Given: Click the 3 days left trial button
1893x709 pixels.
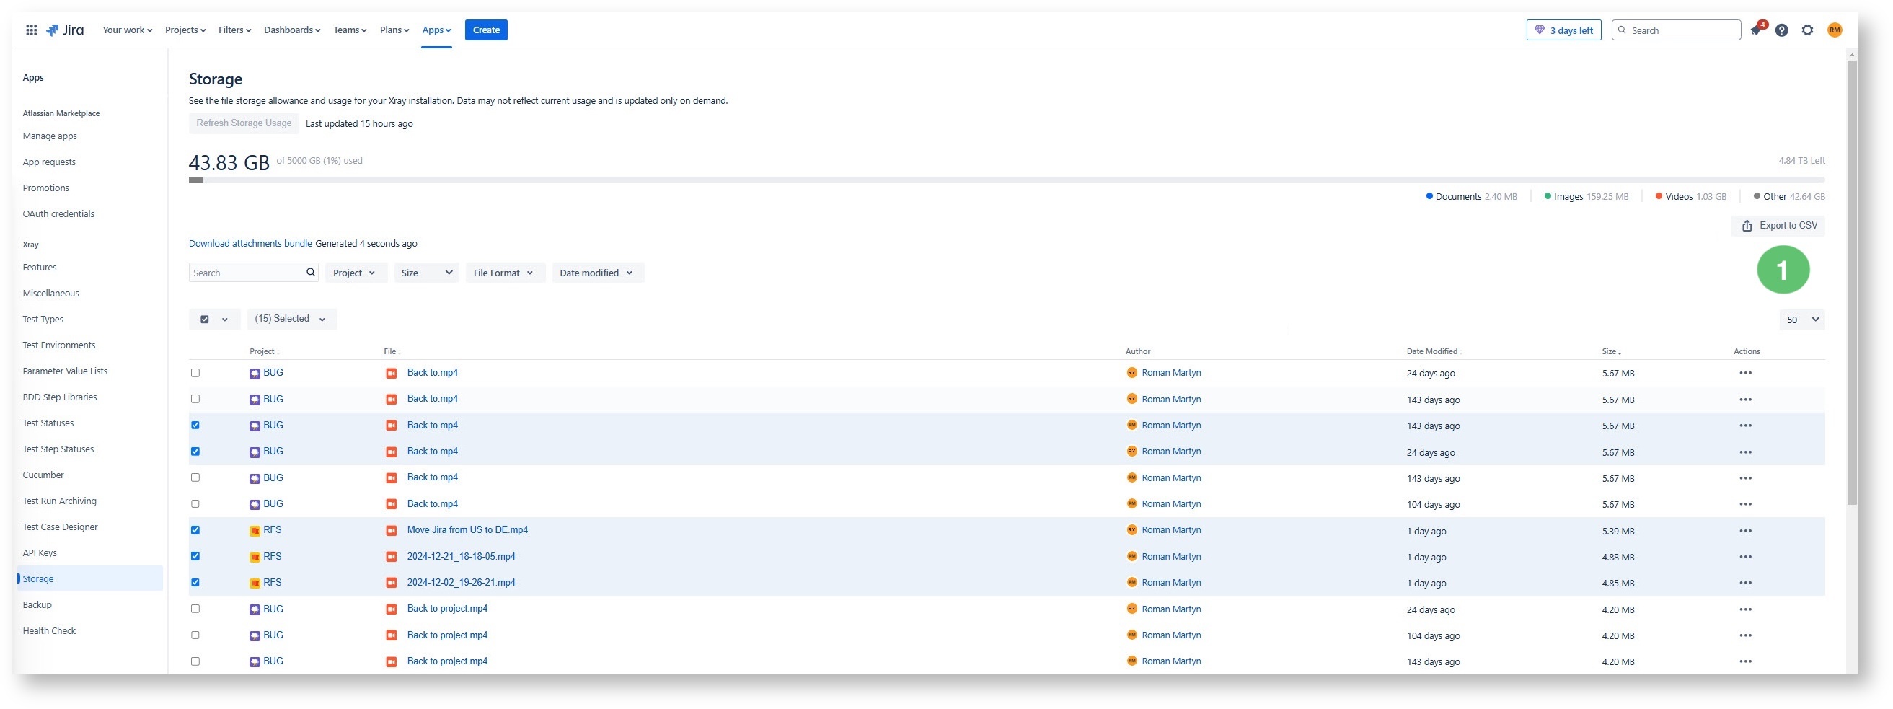Looking at the screenshot, I should coord(1563,30).
